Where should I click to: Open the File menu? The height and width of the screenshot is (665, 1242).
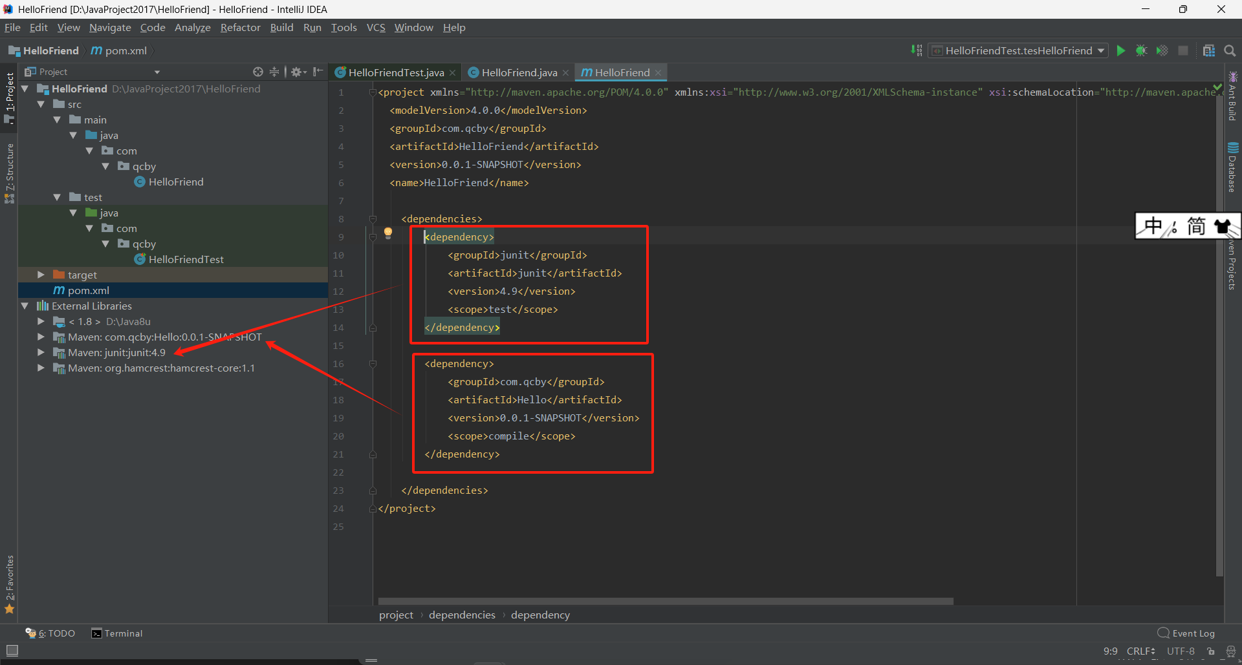(12, 27)
